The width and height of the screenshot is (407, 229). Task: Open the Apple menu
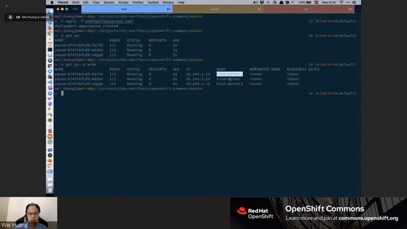(52, 3)
